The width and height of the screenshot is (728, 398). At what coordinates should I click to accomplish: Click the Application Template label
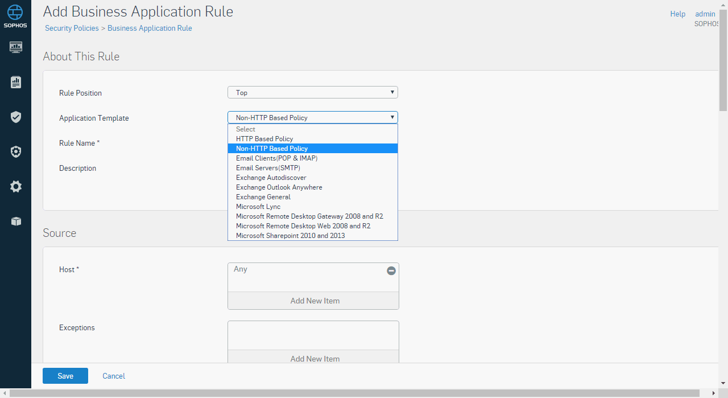click(x=94, y=118)
